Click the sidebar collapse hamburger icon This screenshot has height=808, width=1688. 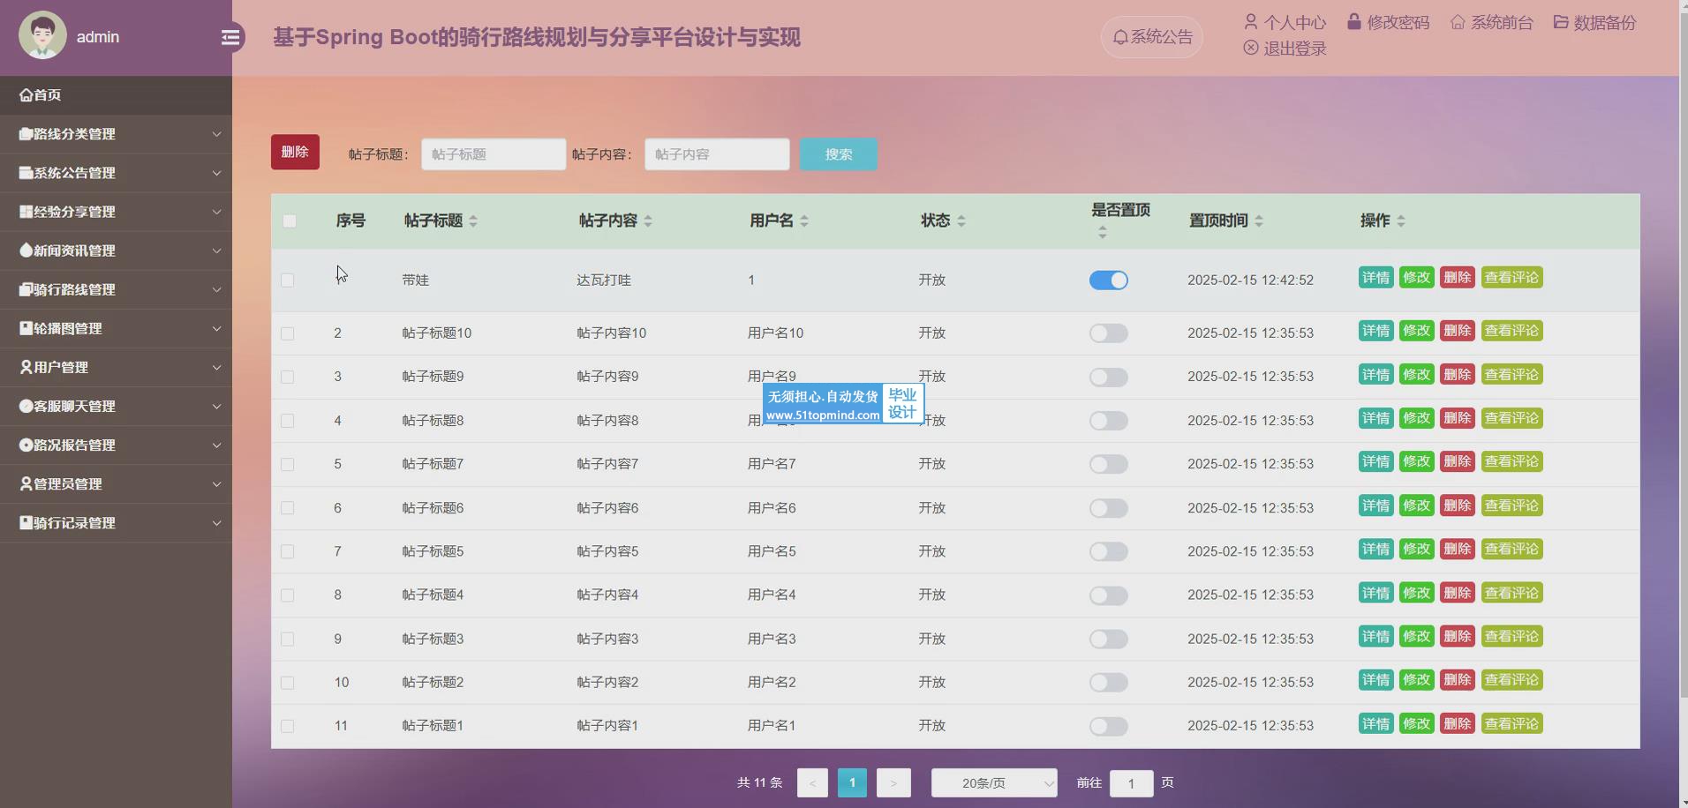pos(230,37)
